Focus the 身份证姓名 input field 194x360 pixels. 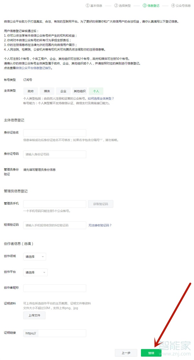[55, 133]
